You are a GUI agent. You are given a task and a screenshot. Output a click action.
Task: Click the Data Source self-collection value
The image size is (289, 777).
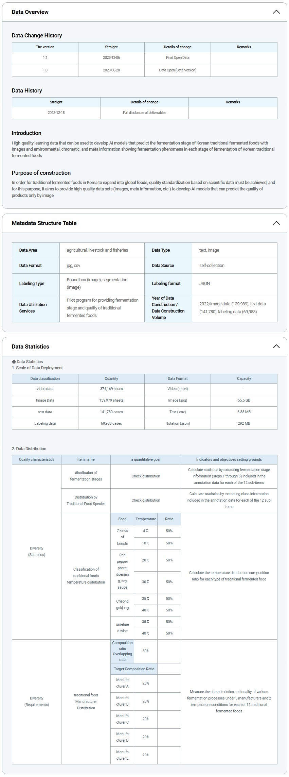click(x=212, y=266)
